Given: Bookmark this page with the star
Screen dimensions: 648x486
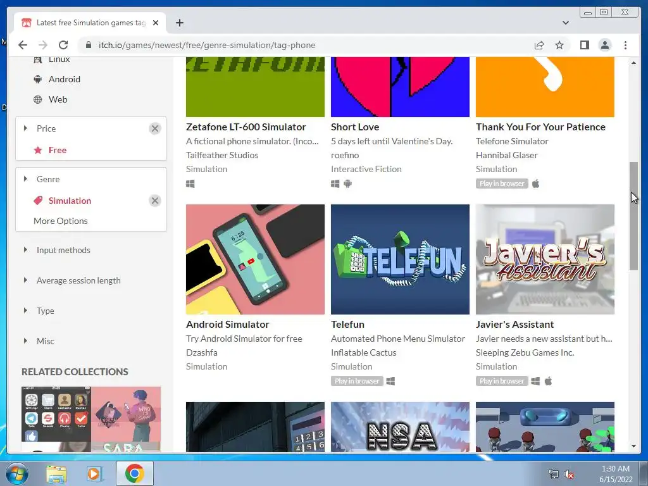Looking at the screenshot, I should pos(559,45).
